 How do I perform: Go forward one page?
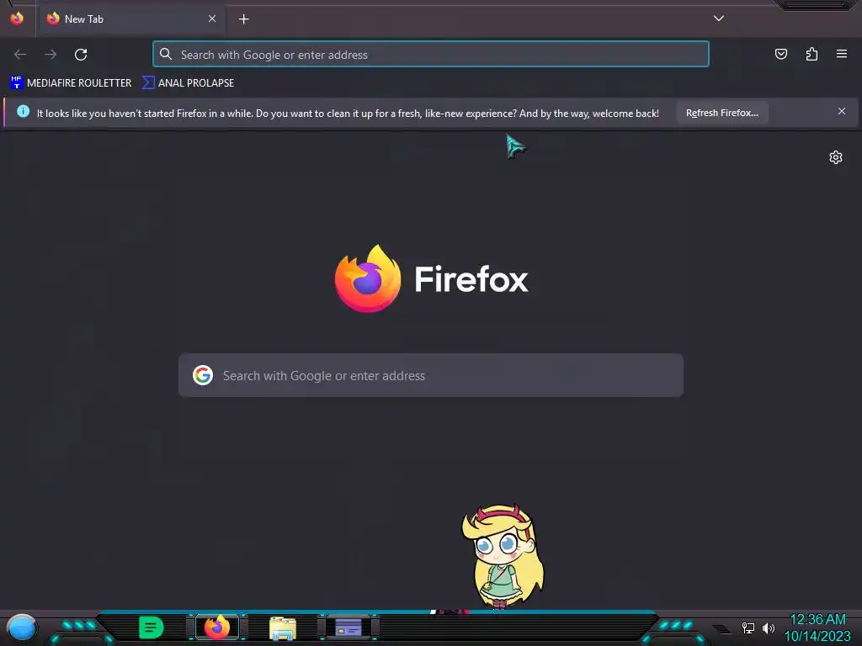51,55
